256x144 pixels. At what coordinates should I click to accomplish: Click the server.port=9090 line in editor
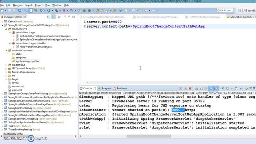[x=104, y=22]
